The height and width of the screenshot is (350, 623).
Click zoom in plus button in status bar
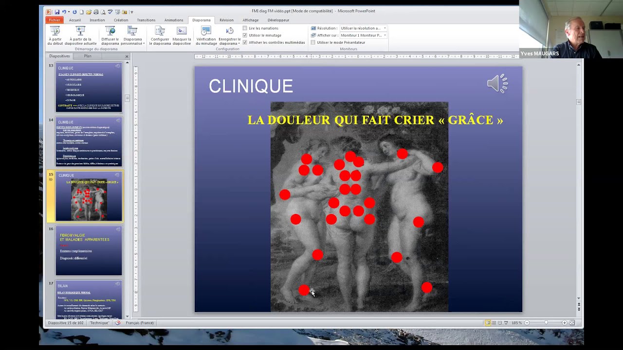565,323
